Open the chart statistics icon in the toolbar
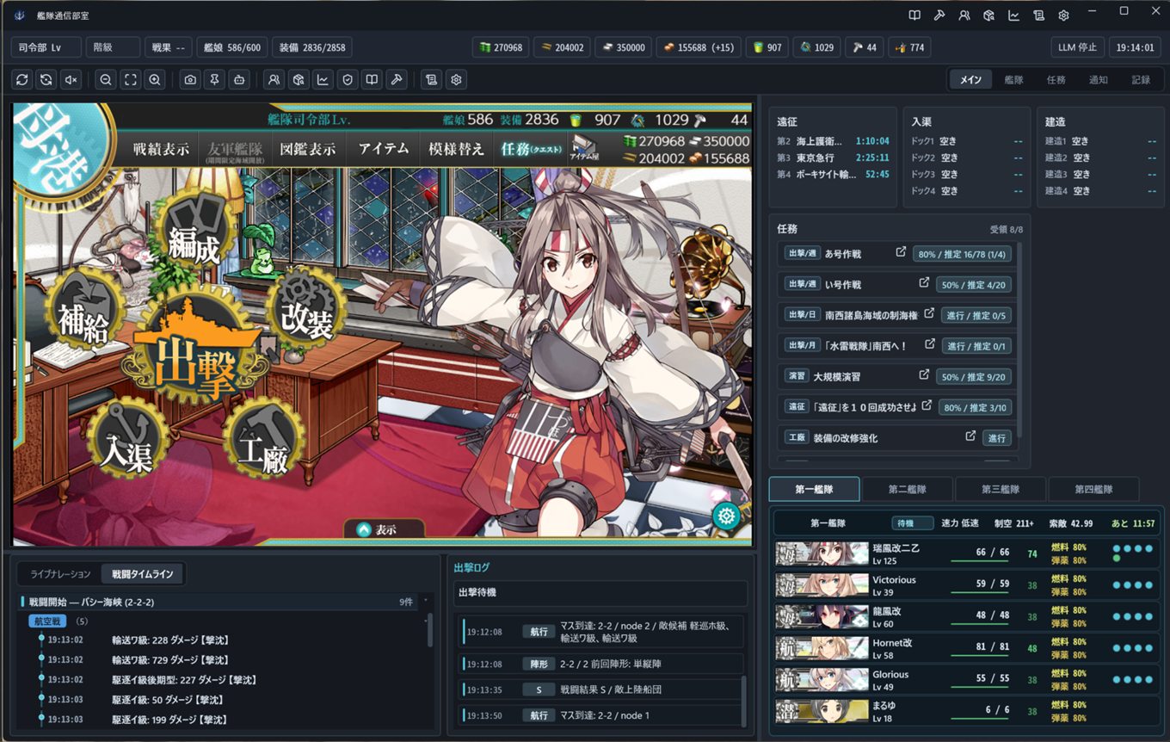This screenshot has width=1170, height=742. [x=323, y=79]
